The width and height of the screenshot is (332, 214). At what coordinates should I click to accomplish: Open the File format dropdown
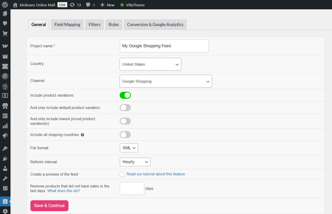tap(129, 147)
